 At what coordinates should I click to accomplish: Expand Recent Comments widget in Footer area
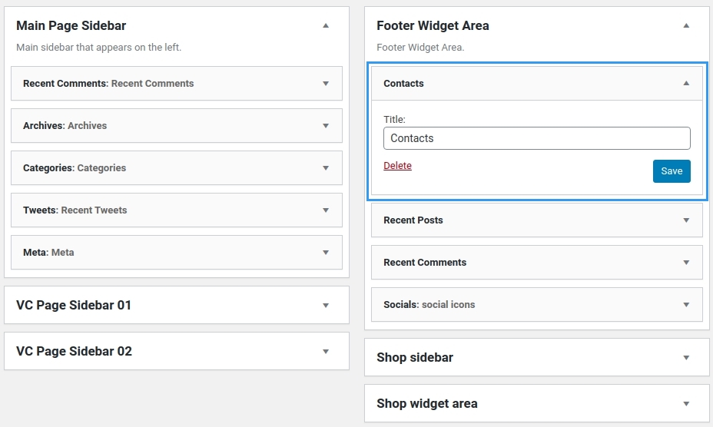pyautogui.click(x=686, y=263)
